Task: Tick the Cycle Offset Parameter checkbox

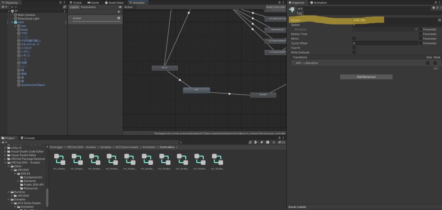Action: click(420, 44)
